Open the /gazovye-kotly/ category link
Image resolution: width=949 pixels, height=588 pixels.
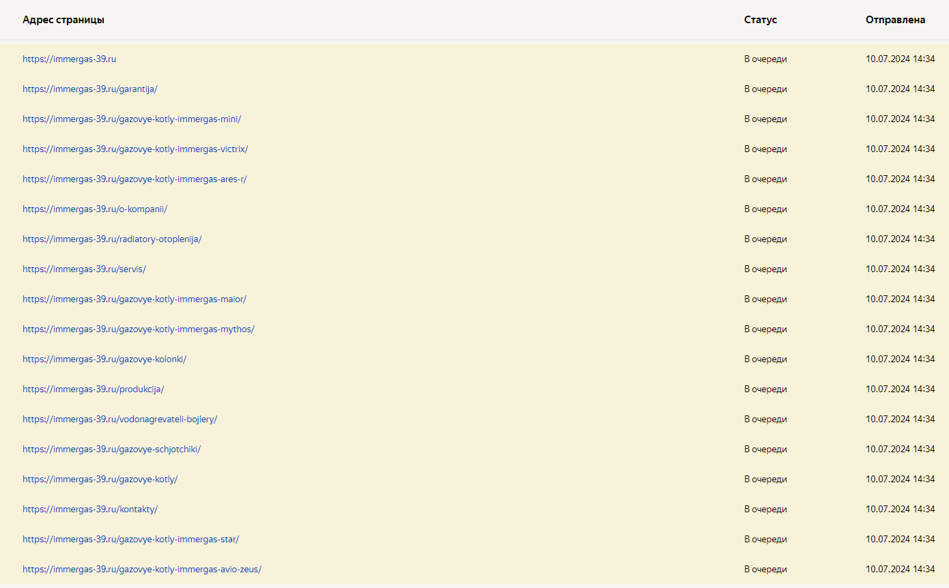coord(100,479)
